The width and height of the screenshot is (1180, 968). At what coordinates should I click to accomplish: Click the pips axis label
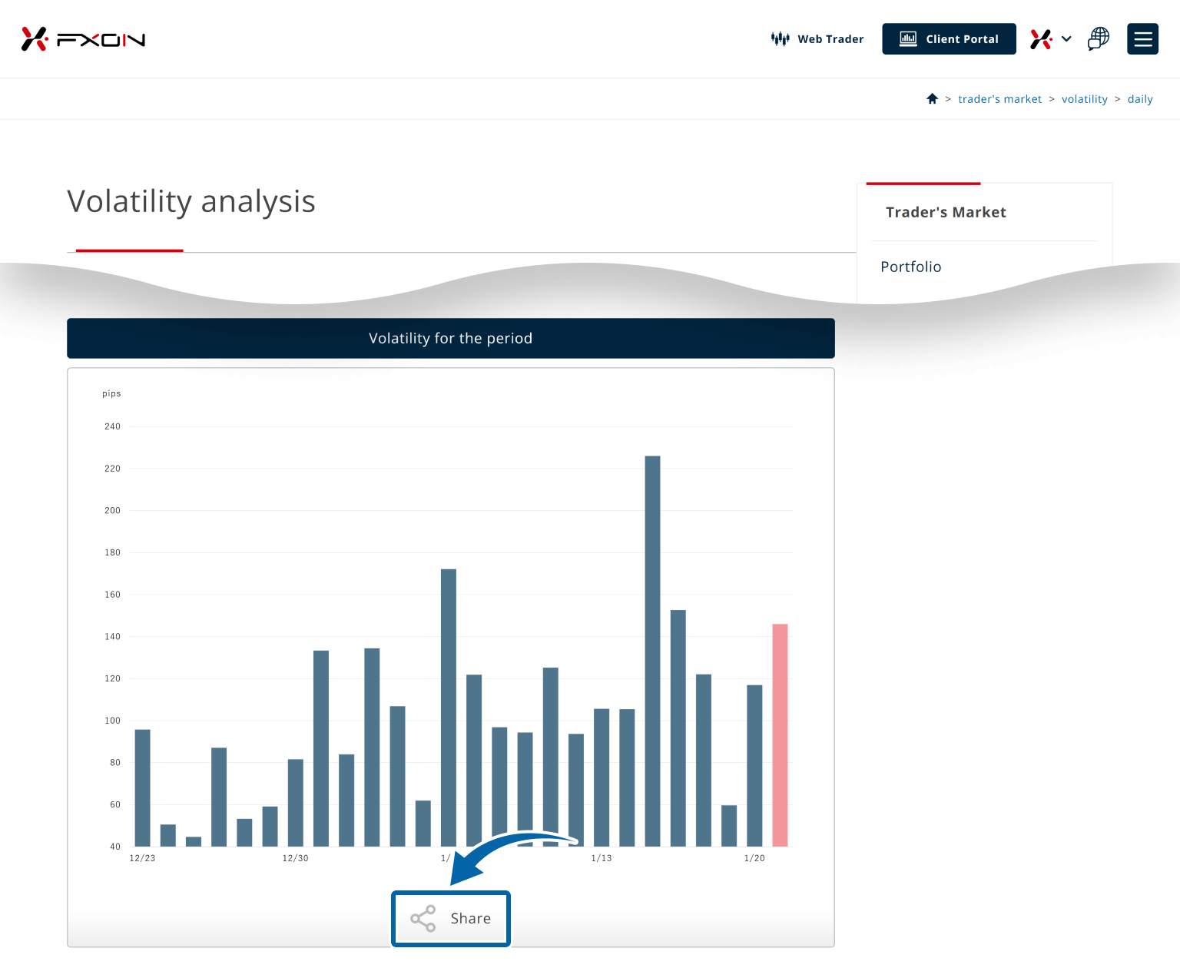tap(111, 393)
